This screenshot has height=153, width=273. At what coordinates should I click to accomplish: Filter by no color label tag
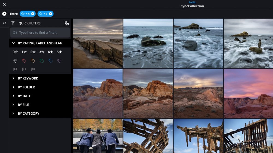click(x=15, y=61)
